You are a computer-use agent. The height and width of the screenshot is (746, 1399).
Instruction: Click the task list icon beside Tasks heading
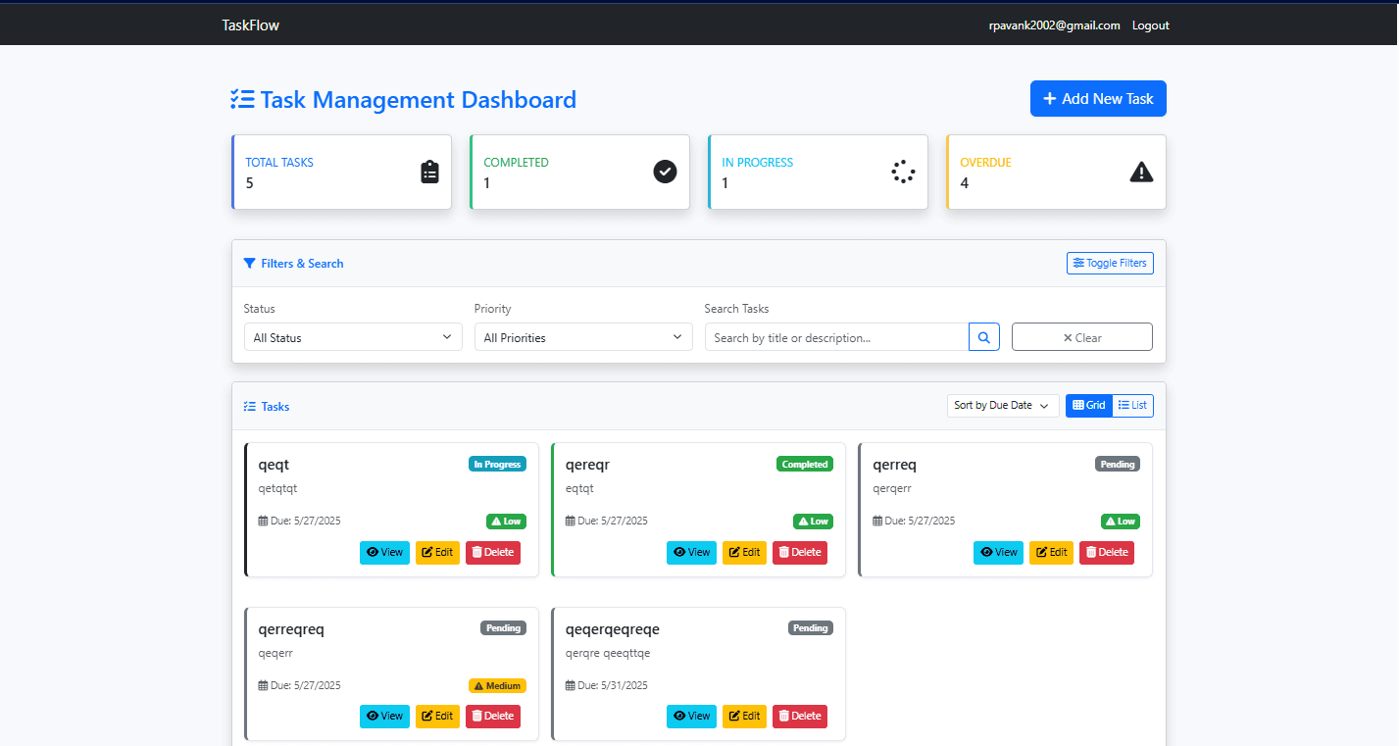click(248, 406)
